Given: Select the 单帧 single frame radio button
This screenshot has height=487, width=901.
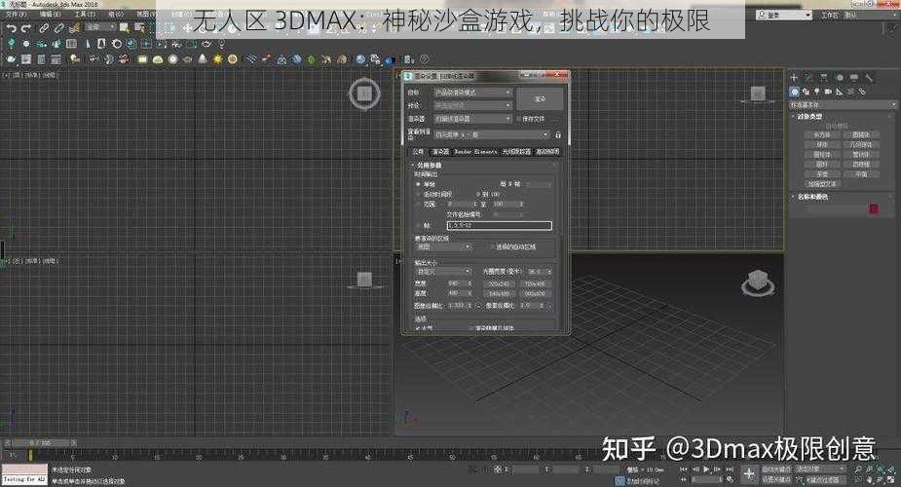Looking at the screenshot, I should (x=418, y=184).
